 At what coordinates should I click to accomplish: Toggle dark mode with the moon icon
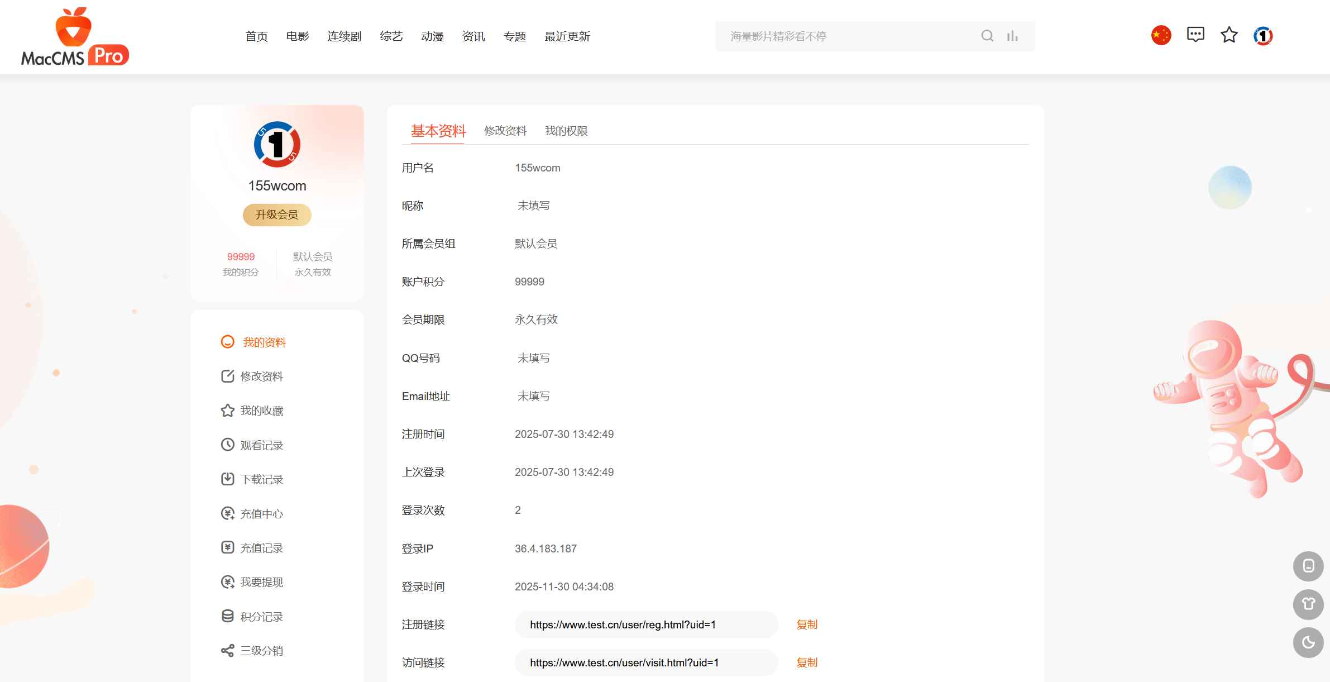pyautogui.click(x=1308, y=642)
